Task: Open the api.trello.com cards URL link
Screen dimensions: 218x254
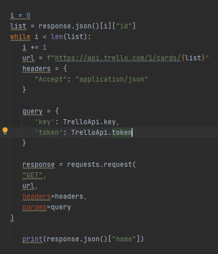Action: coord(118,58)
